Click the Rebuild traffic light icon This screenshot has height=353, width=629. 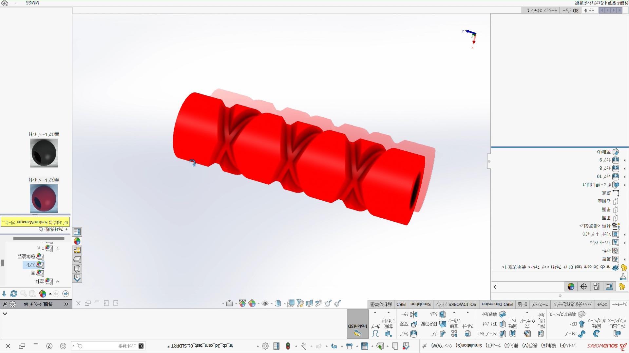coord(288,346)
